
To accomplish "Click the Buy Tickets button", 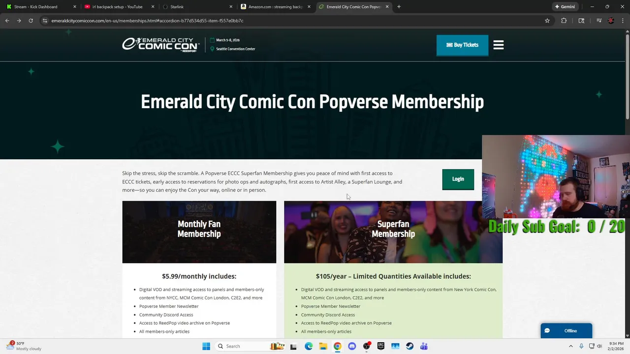I will (x=462, y=45).
